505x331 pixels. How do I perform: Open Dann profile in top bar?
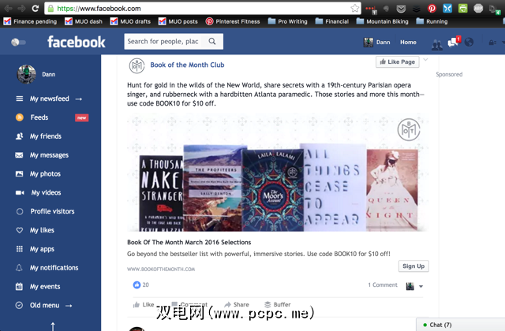coord(377,42)
